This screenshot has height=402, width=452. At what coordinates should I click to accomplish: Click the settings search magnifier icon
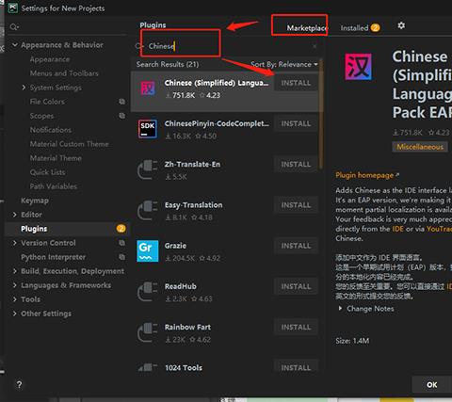point(14,27)
